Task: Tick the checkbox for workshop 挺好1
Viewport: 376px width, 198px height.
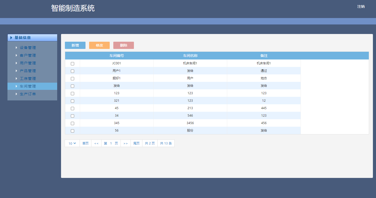Action: (72, 79)
